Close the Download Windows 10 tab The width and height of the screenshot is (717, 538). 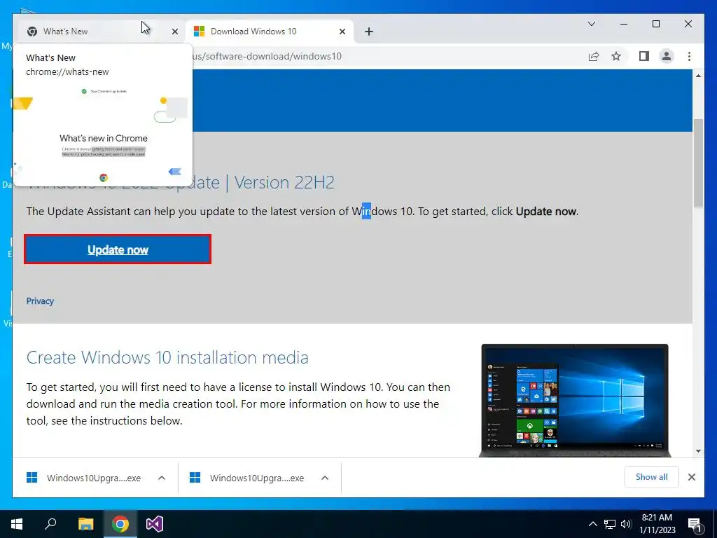[342, 32]
